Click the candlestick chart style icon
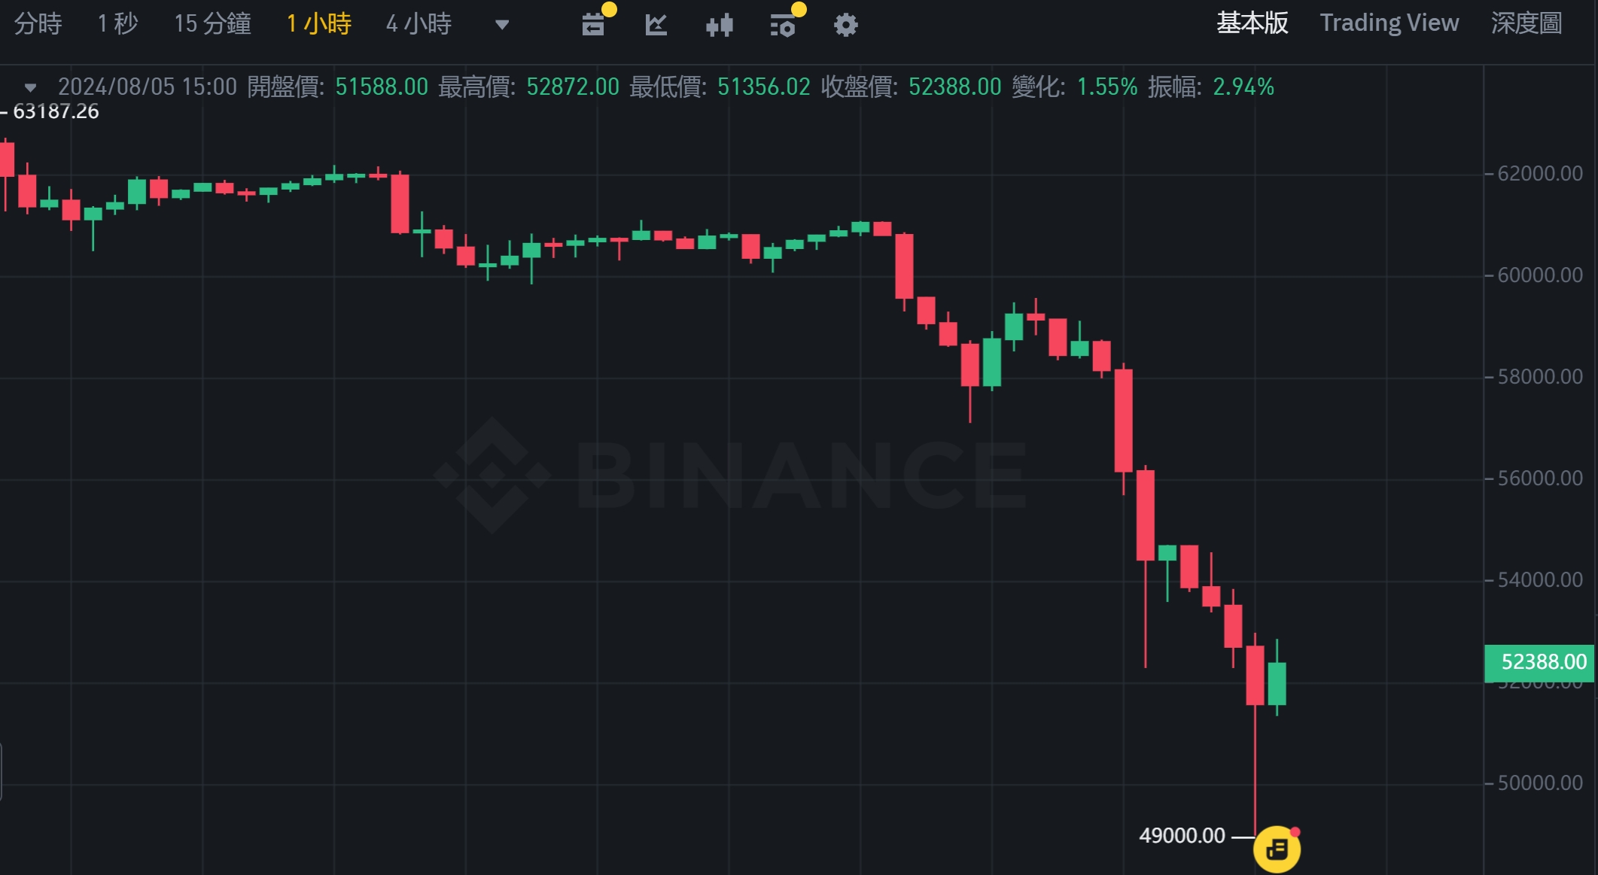 coord(720,25)
